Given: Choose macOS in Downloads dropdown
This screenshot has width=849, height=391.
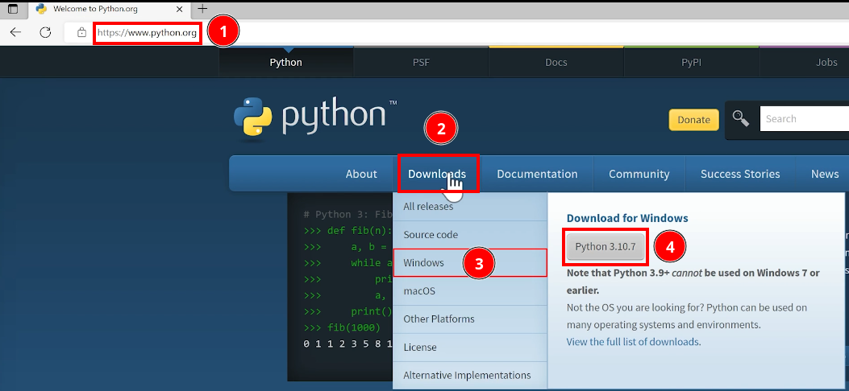Looking at the screenshot, I should (470, 290).
